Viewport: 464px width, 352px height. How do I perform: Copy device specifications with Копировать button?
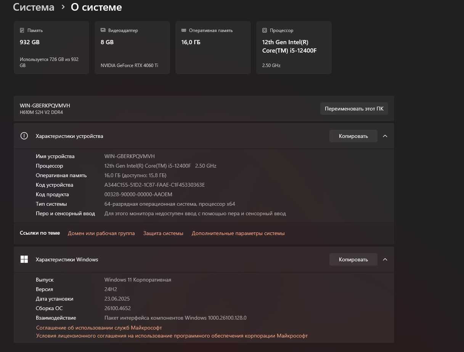[353, 136]
